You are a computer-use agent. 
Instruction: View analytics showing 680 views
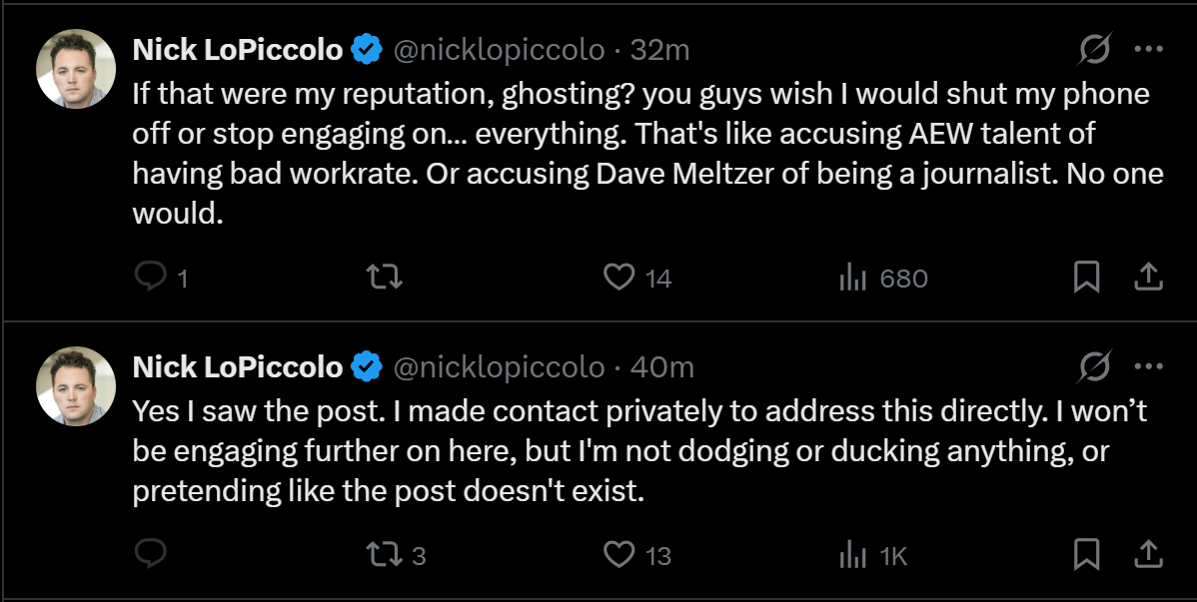click(883, 278)
